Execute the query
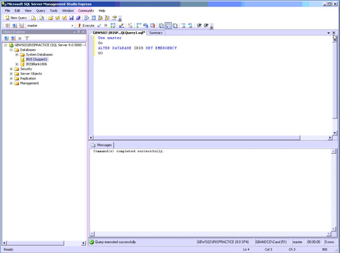340x253 pixels. click(86, 25)
